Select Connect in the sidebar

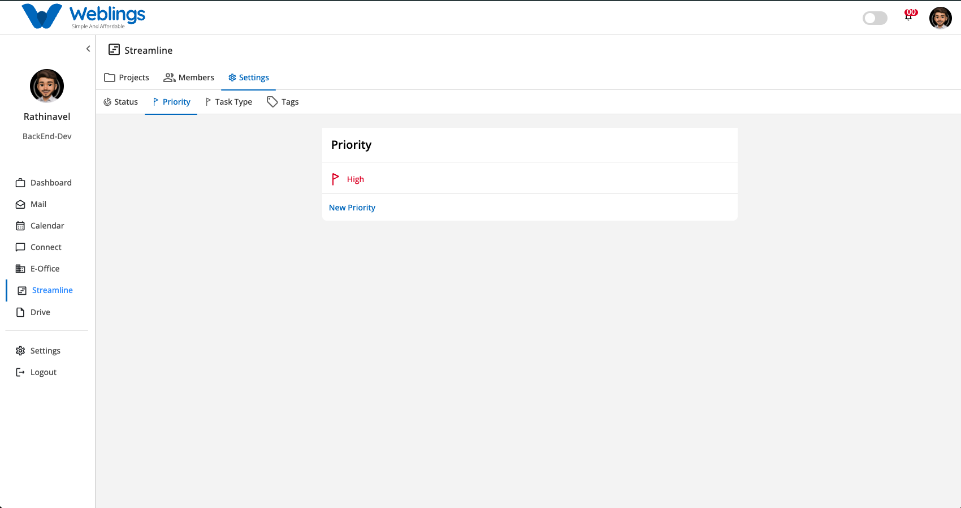point(46,247)
